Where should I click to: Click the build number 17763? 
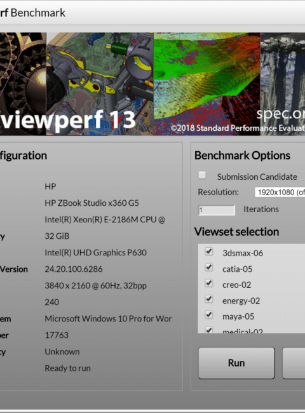(57, 335)
